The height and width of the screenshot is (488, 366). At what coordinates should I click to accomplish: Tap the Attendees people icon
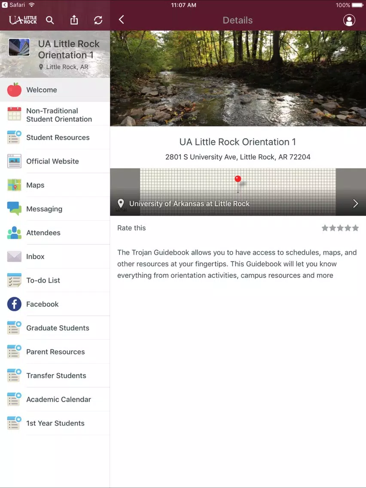pyautogui.click(x=14, y=232)
